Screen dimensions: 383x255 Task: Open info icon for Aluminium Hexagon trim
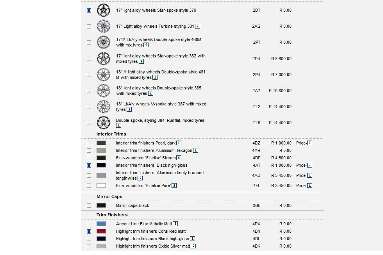196,150
